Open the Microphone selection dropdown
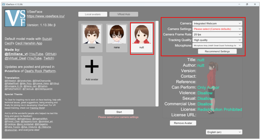The image size is (261, 140). coord(217,46)
